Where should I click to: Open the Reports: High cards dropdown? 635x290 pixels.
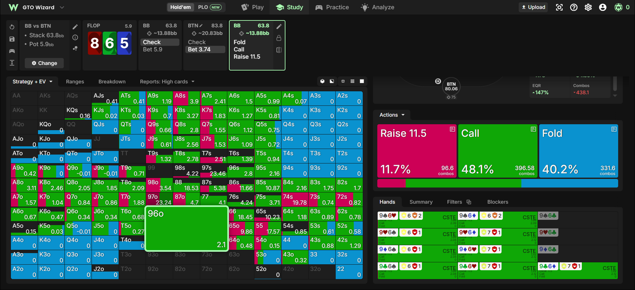(x=167, y=82)
